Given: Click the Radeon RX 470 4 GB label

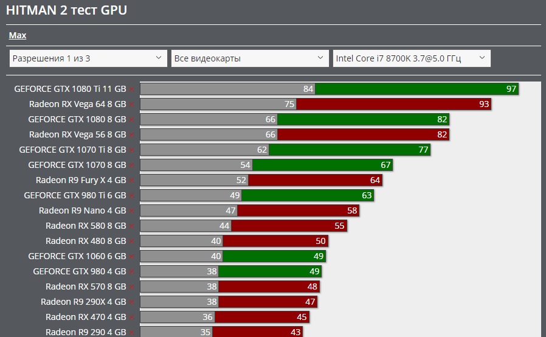Looking at the screenshot, I should pyautogui.click(x=86, y=317).
